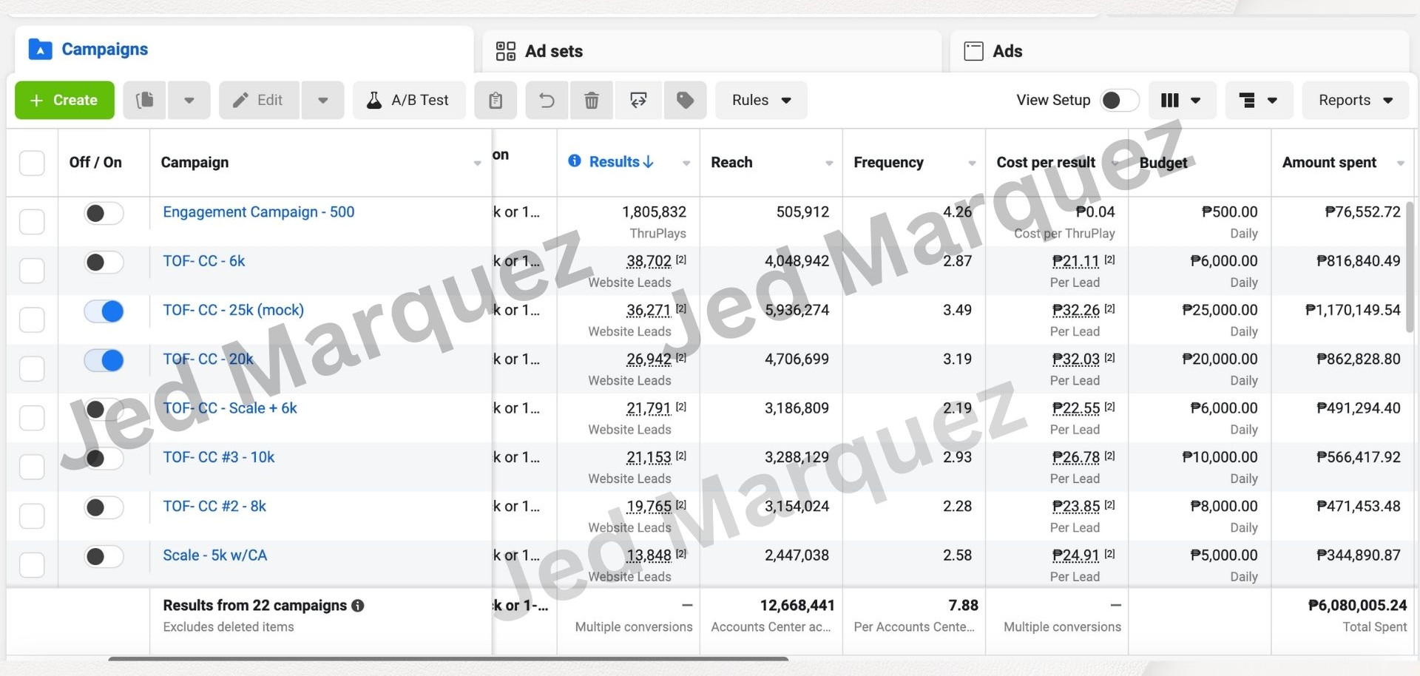
Task: Click the duplicate campaign icon
Action: pos(145,100)
